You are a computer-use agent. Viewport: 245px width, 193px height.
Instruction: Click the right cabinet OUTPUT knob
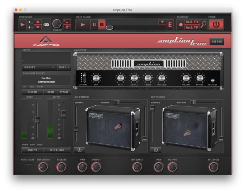(172, 167)
